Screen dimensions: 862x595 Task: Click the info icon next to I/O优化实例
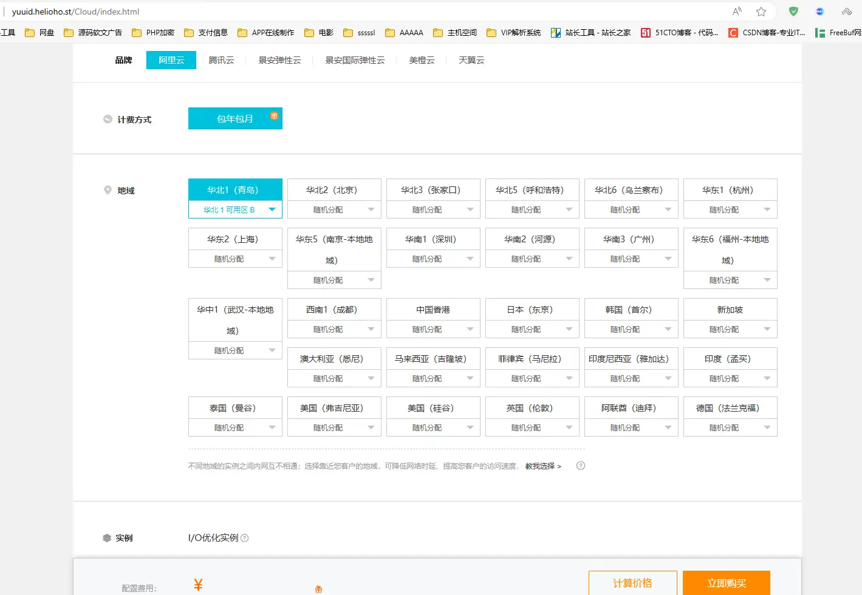coord(245,538)
